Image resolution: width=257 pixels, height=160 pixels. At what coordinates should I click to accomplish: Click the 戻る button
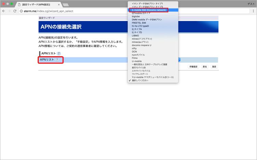205,67
